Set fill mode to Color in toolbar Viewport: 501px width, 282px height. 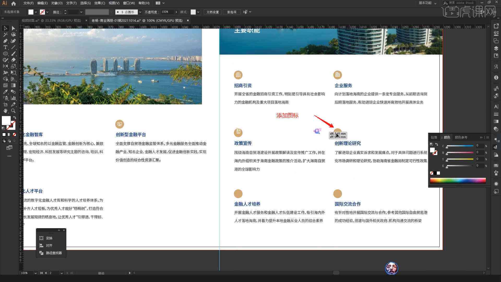(4, 134)
